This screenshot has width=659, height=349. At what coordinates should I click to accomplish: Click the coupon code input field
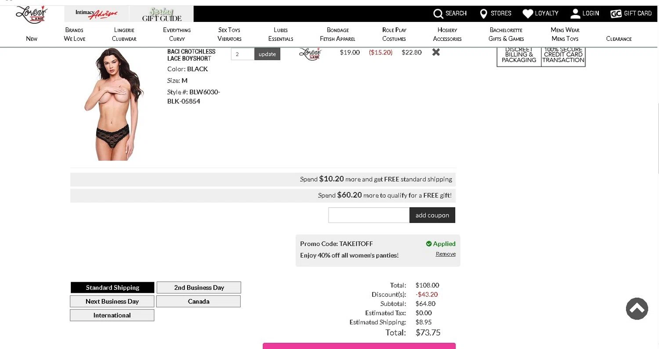pyautogui.click(x=369, y=215)
